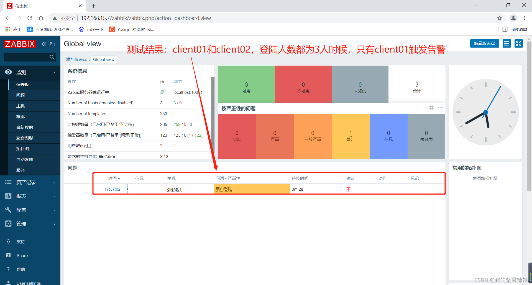Click the 支持 headset icon
Viewport: 532px width, 285px height.
pos(8,242)
